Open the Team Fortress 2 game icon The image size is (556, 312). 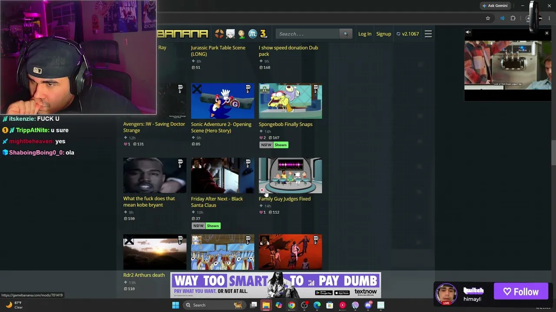click(219, 34)
